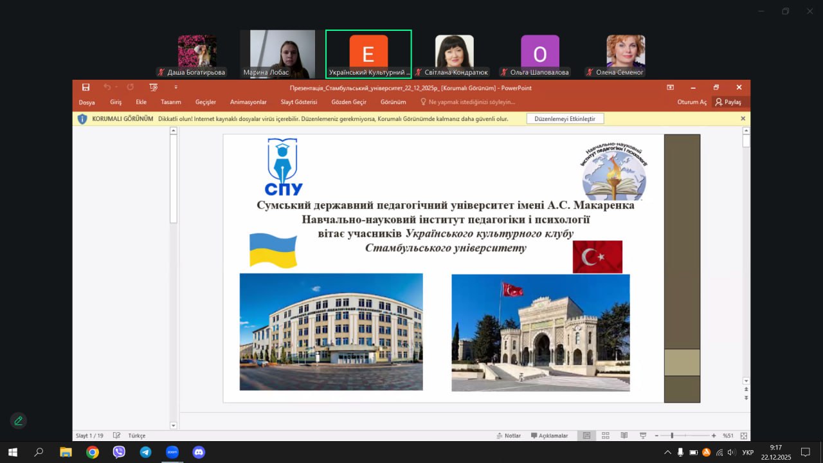The height and width of the screenshot is (463, 823).
Task: Click the Save icon in PowerPoint toolbar
Action: [x=86, y=87]
